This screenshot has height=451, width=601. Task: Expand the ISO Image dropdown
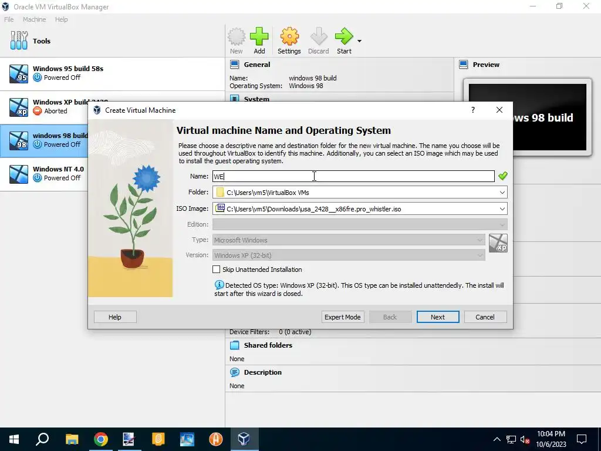pyautogui.click(x=502, y=209)
